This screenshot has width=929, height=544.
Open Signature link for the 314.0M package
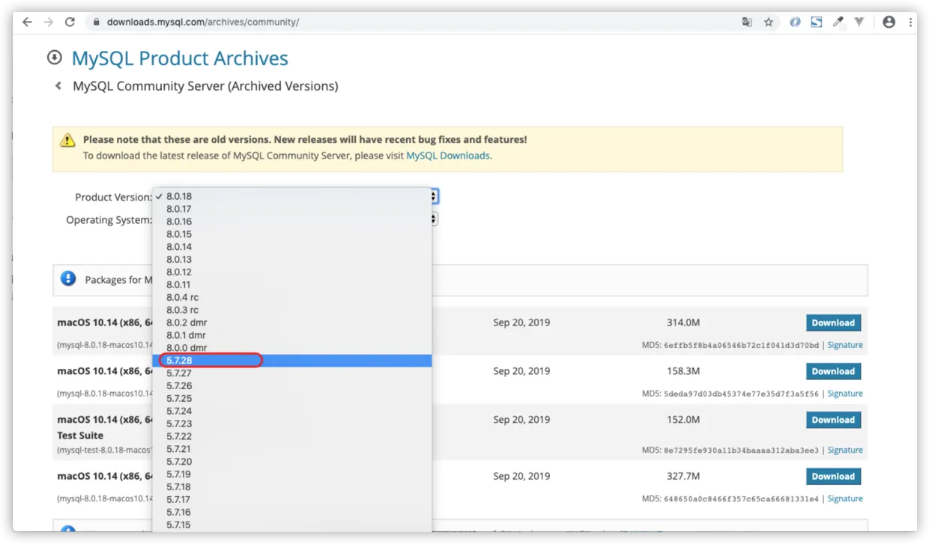point(845,346)
